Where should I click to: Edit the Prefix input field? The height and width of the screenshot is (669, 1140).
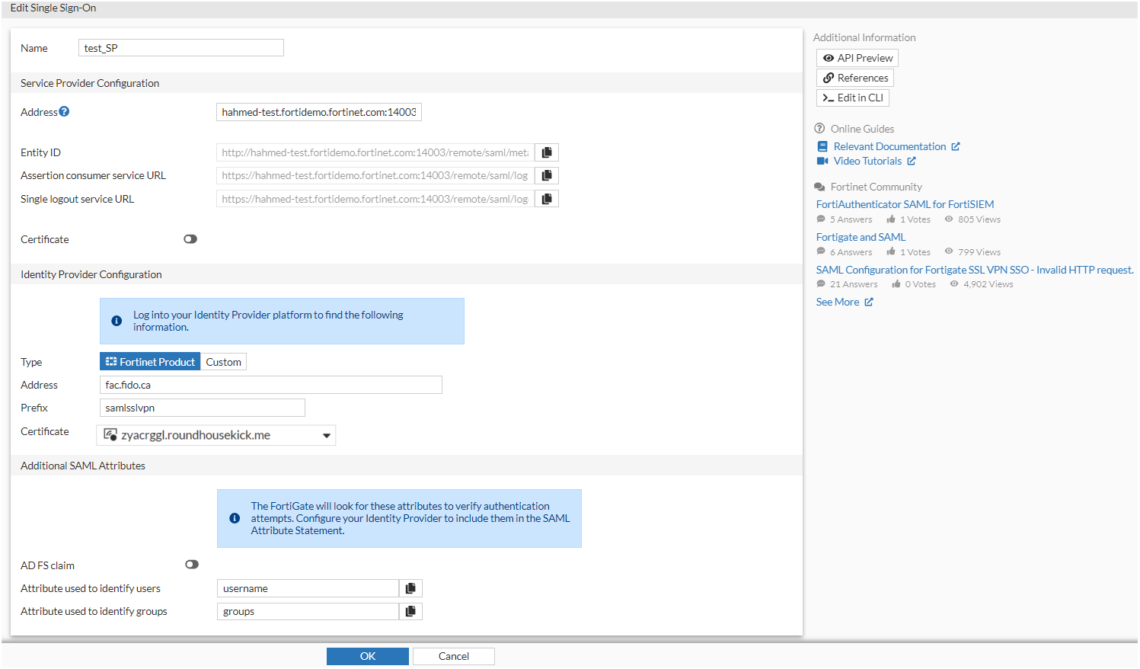[x=202, y=407]
